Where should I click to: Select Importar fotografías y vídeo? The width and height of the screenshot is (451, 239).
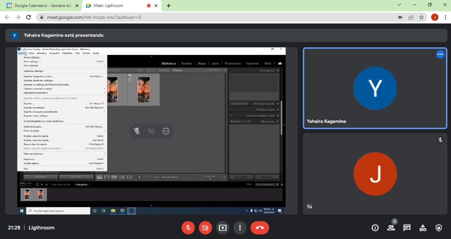[62, 76]
